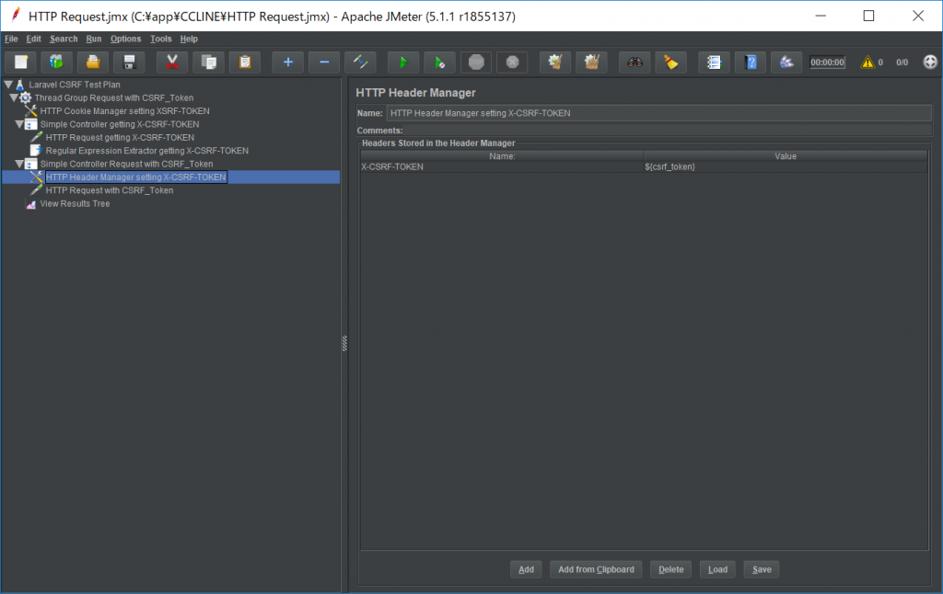
Task: Click the Cut scissors icon
Action: [x=171, y=63]
